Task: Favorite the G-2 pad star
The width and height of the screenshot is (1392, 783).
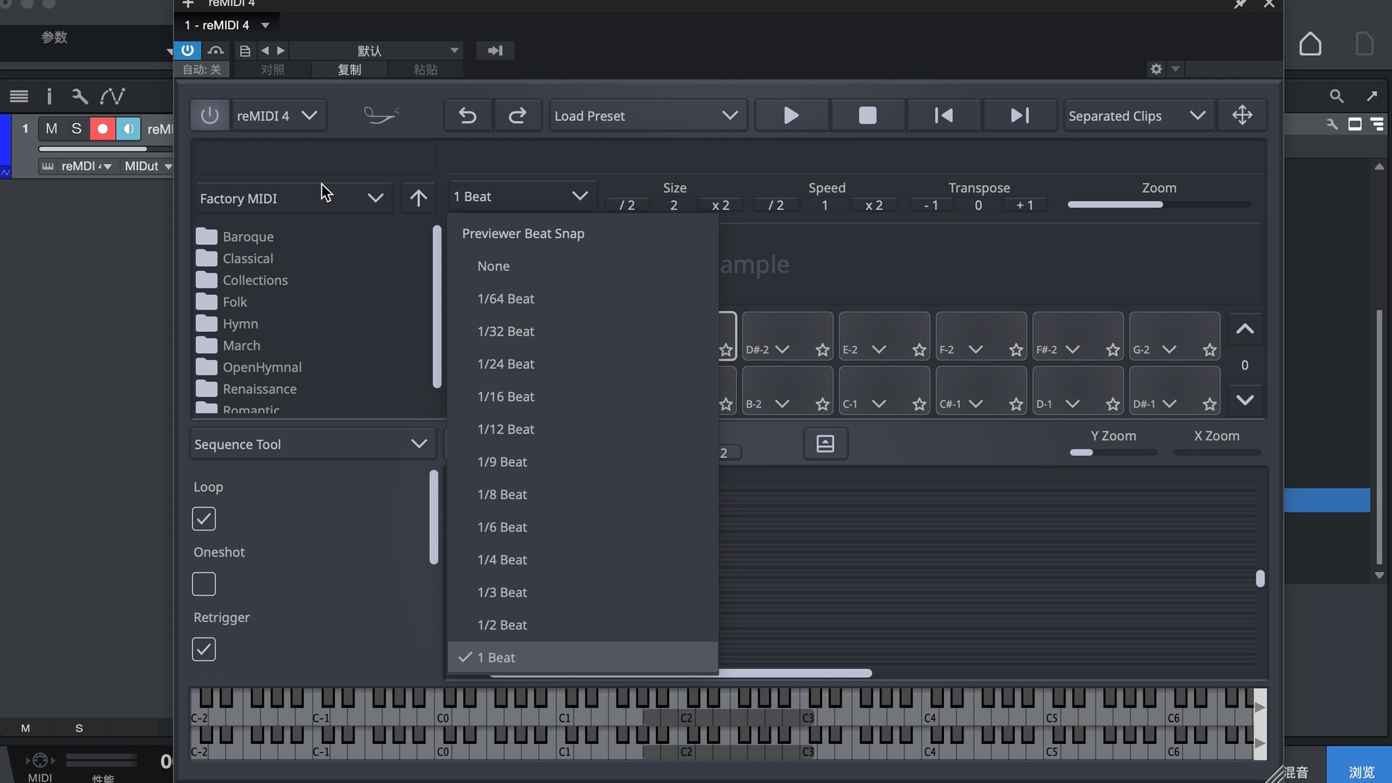Action: 1209,350
